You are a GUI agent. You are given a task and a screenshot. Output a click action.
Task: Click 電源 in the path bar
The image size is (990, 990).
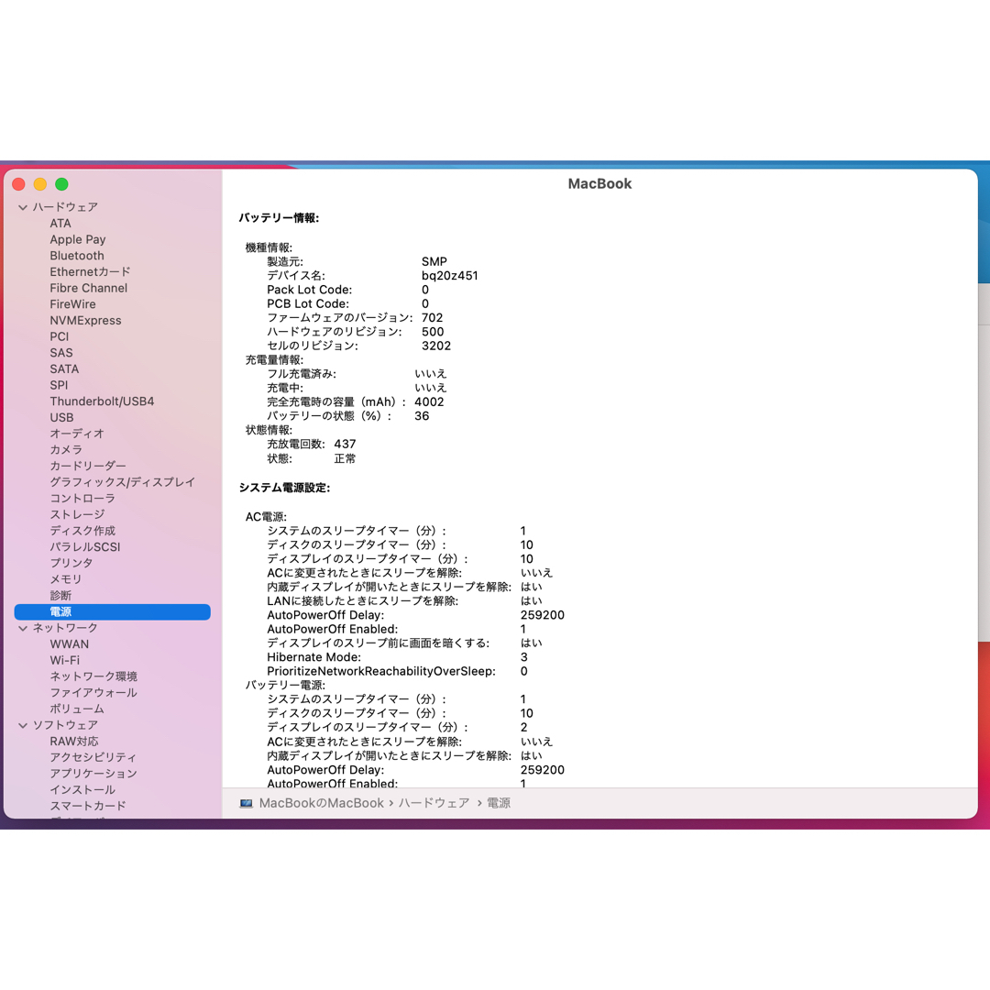coord(499,803)
